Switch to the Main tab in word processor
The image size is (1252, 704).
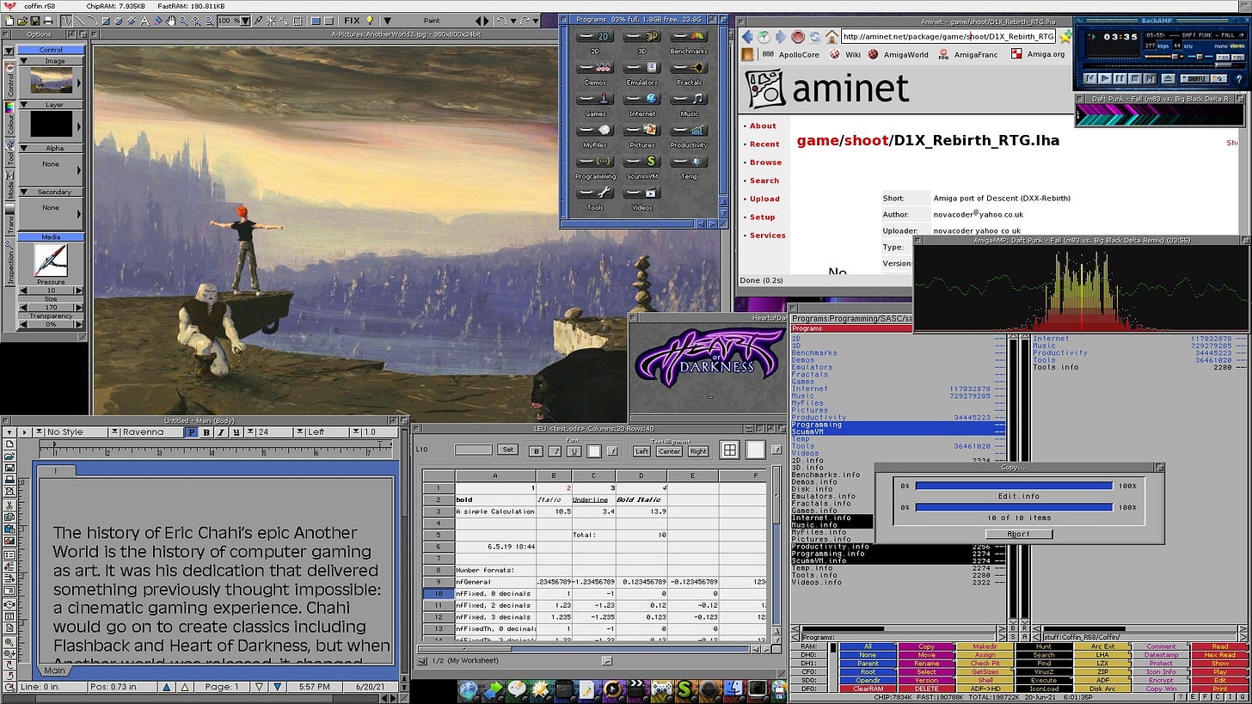coord(54,670)
